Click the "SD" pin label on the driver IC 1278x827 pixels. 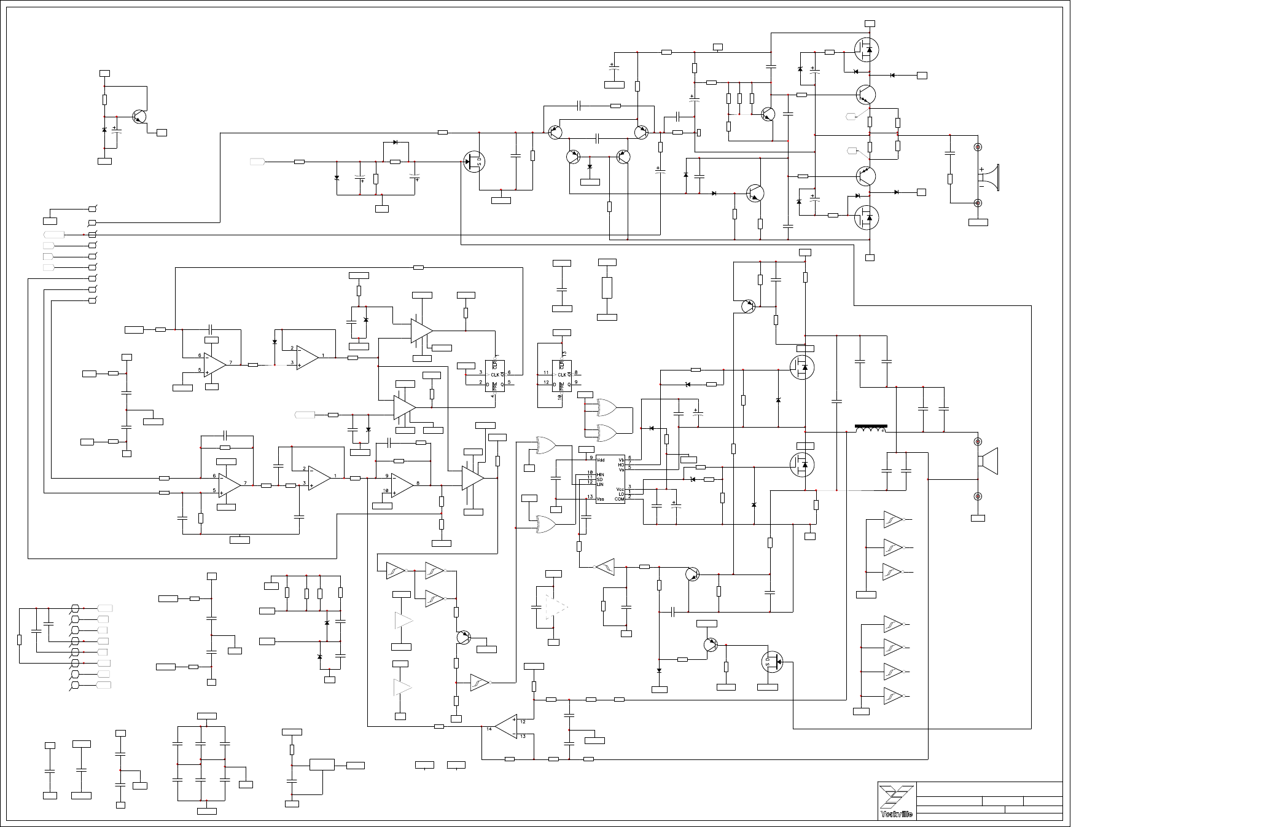pyautogui.click(x=599, y=479)
